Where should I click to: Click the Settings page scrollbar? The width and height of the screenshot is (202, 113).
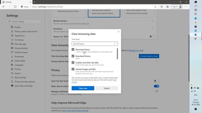[x=189, y=58]
